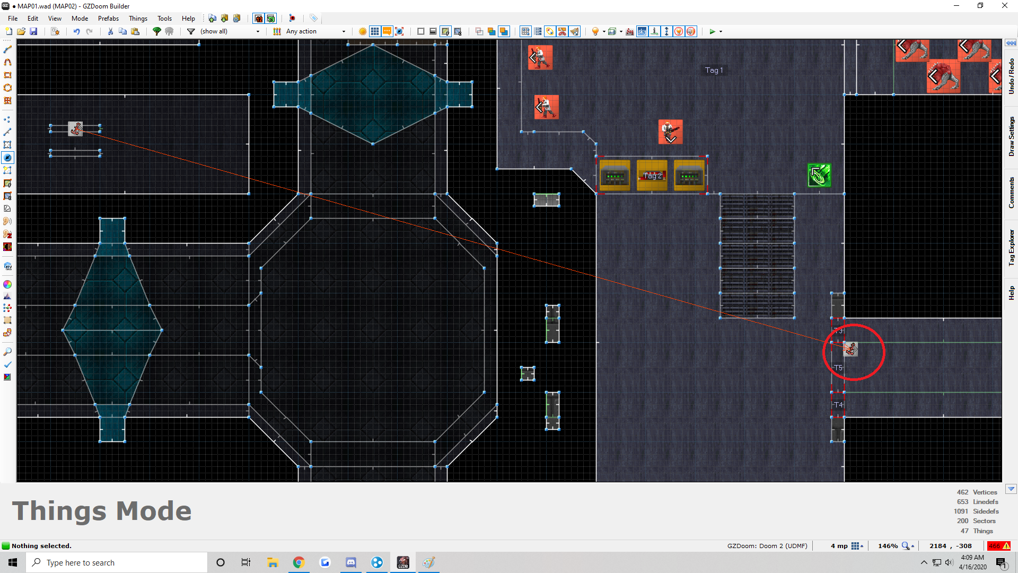Expand test map dropdown arrow
The image size is (1018, 573).
coord(721,31)
